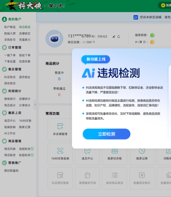Open 充值算力 in the sidebar

click(x=25, y=40)
